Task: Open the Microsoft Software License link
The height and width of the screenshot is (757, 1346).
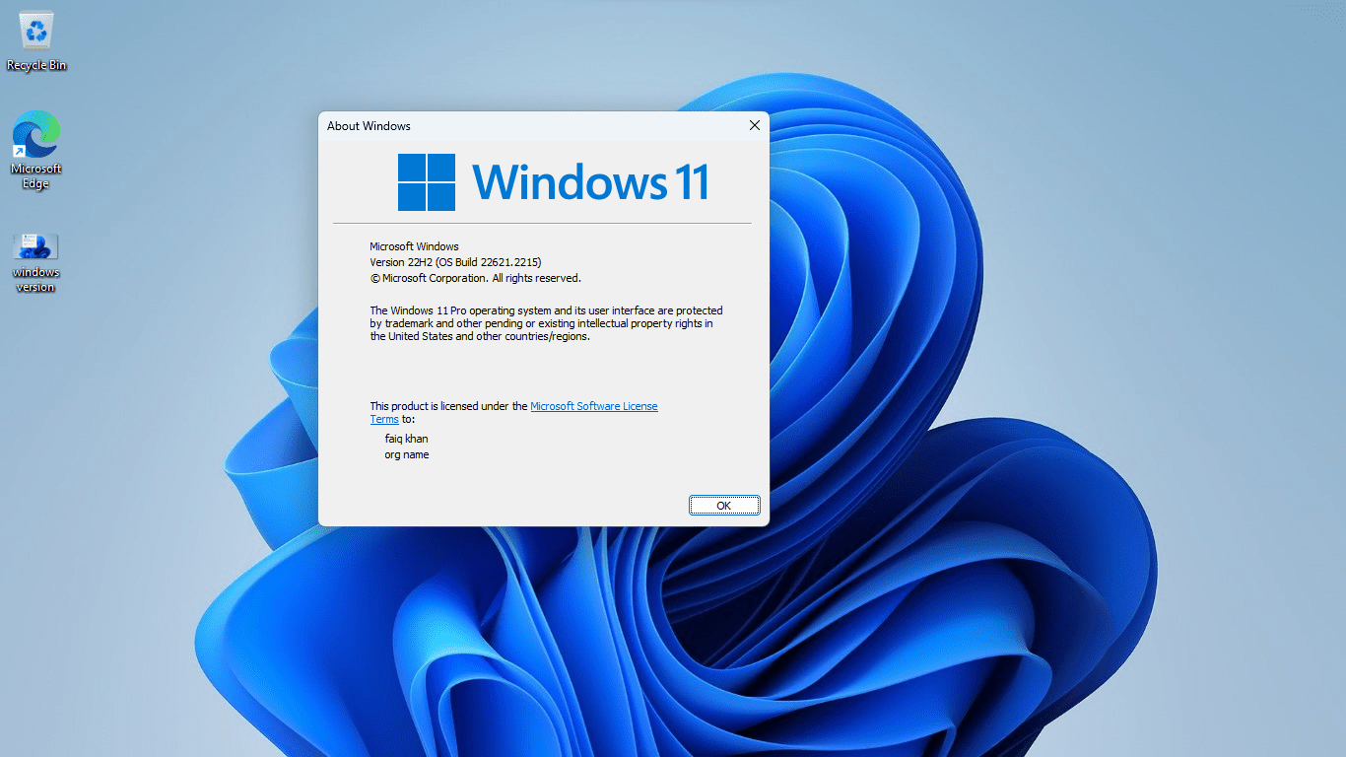Action: click(594, 406)
